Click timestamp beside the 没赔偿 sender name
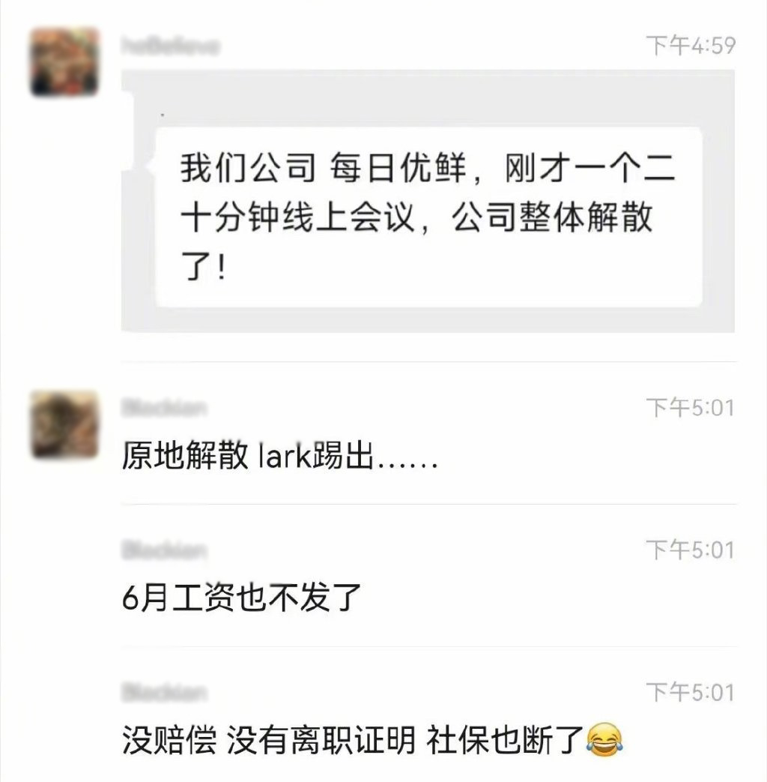 tap(691, 692)
